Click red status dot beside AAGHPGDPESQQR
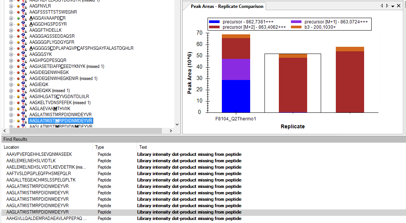 point(18,60)
